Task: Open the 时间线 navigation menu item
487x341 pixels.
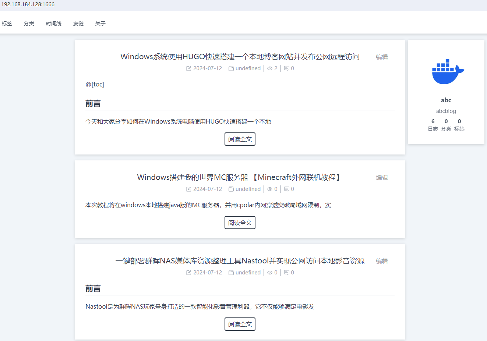Action: [x=53, y=23]
